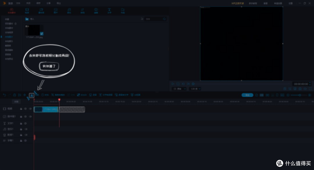Redo the edit in timeline toolbar
This screenshot has height=170, width=314.
tap(9, 95)
